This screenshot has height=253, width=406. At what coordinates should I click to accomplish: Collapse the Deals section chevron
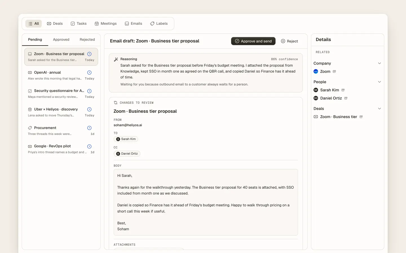[x=379, y=109]
